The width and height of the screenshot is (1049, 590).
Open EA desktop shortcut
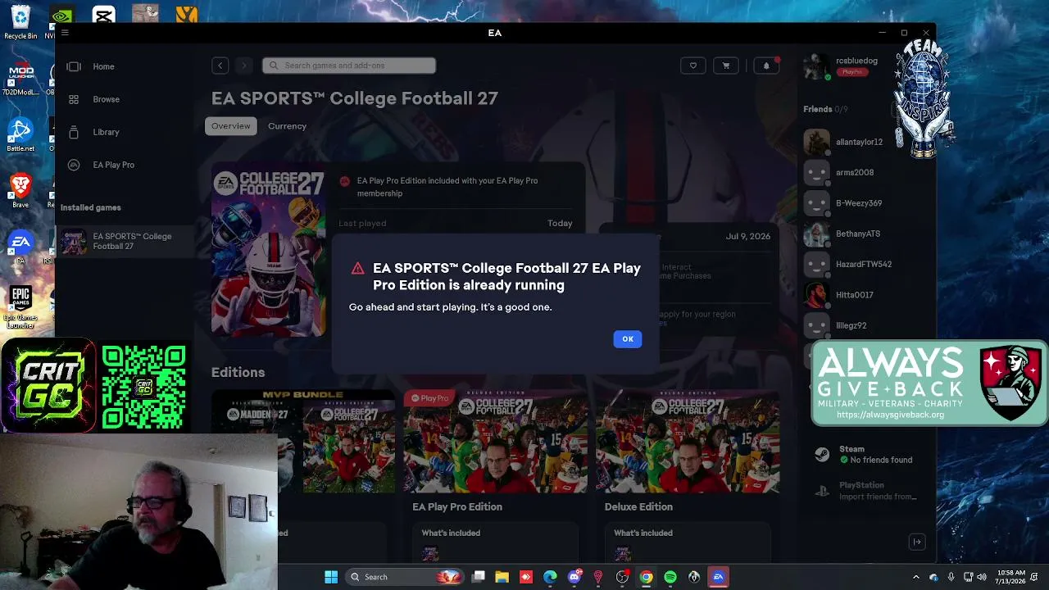20,247
